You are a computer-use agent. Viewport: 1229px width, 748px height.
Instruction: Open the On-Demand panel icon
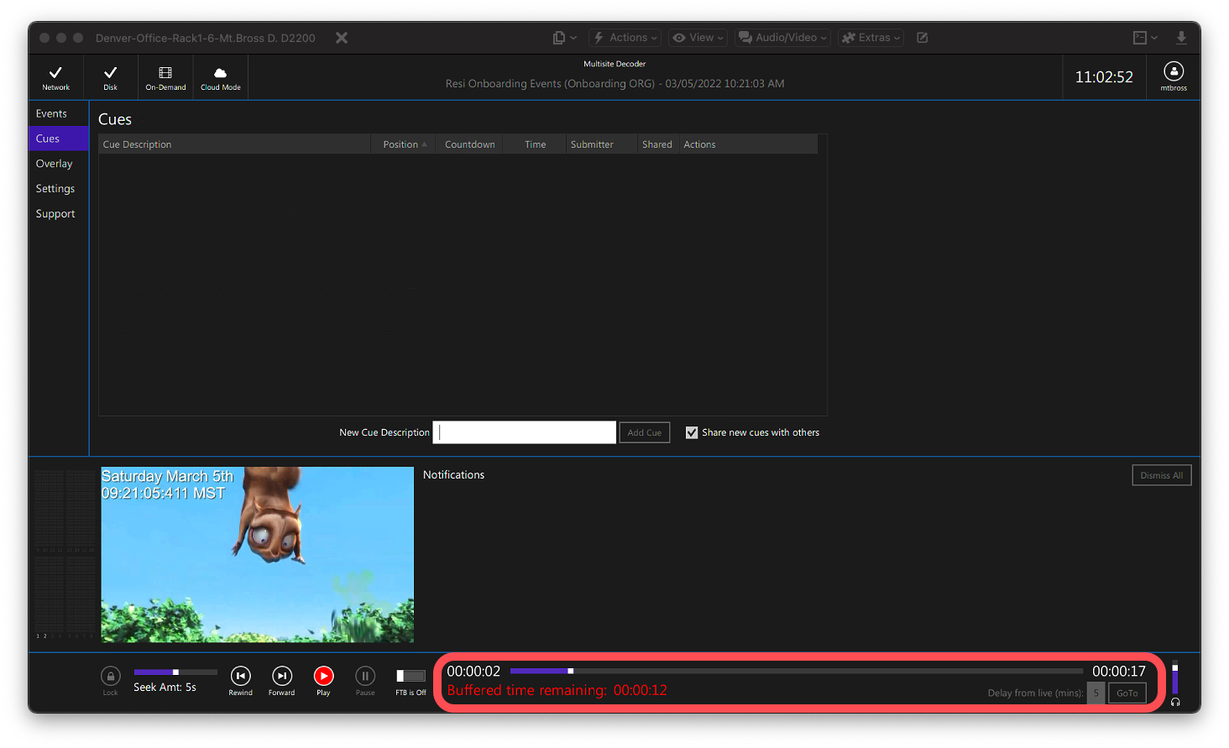click(x=165, y=76)
